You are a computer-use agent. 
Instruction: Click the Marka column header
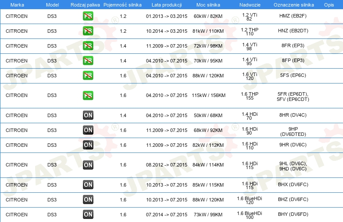(17, 5)
